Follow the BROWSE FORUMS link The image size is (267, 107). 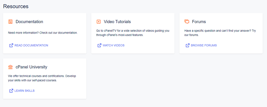click(x=204, y=45)
